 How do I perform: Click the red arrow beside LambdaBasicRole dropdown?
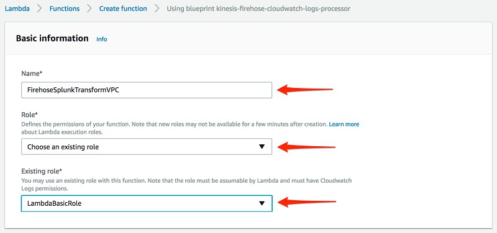pyautogui.click(x=307, y=201)
